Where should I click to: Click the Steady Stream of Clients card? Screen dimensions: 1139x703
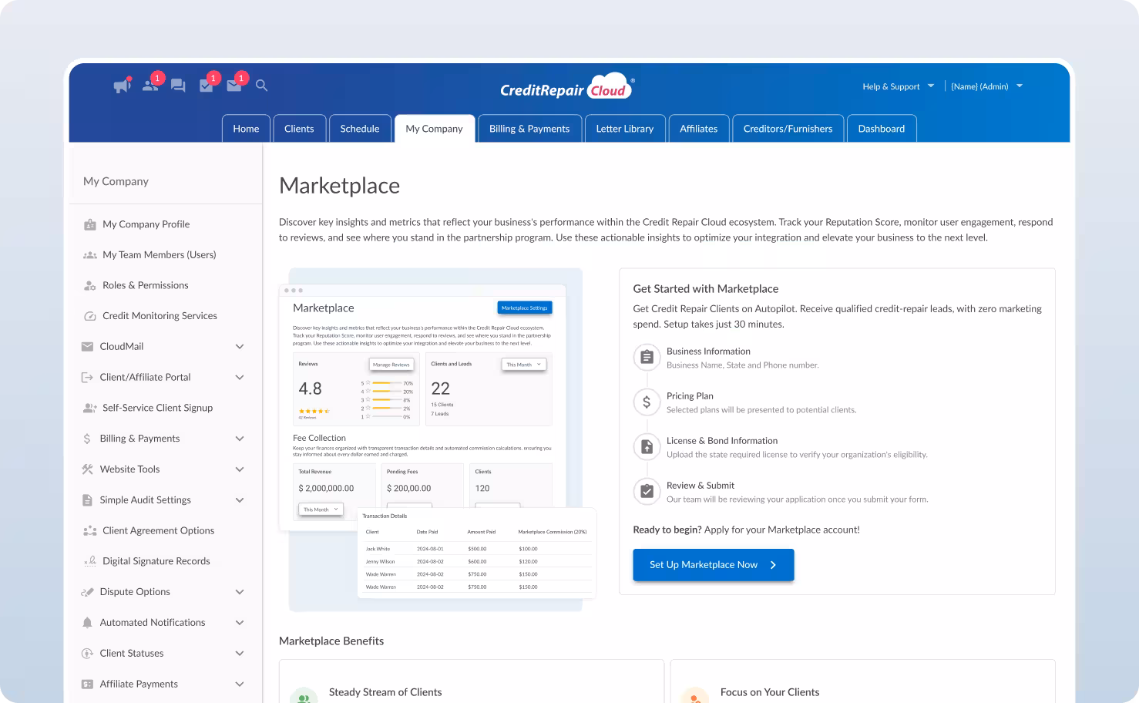click(472, 681)
